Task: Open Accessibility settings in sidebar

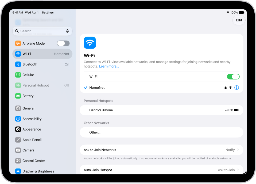Action: [42, 119]
